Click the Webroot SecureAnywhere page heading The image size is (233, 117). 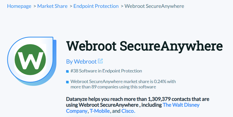coord(144,46)
